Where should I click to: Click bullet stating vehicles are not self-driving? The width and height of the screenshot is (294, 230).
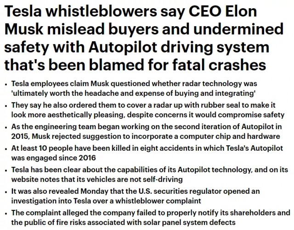pos(150,175)
